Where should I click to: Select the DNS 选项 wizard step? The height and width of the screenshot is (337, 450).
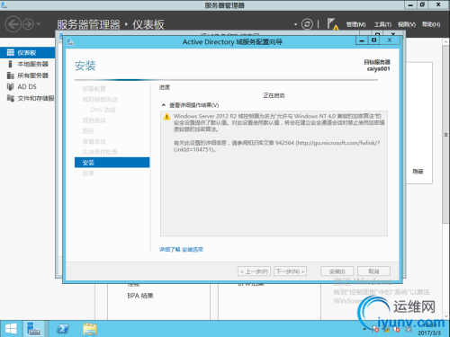103,110
